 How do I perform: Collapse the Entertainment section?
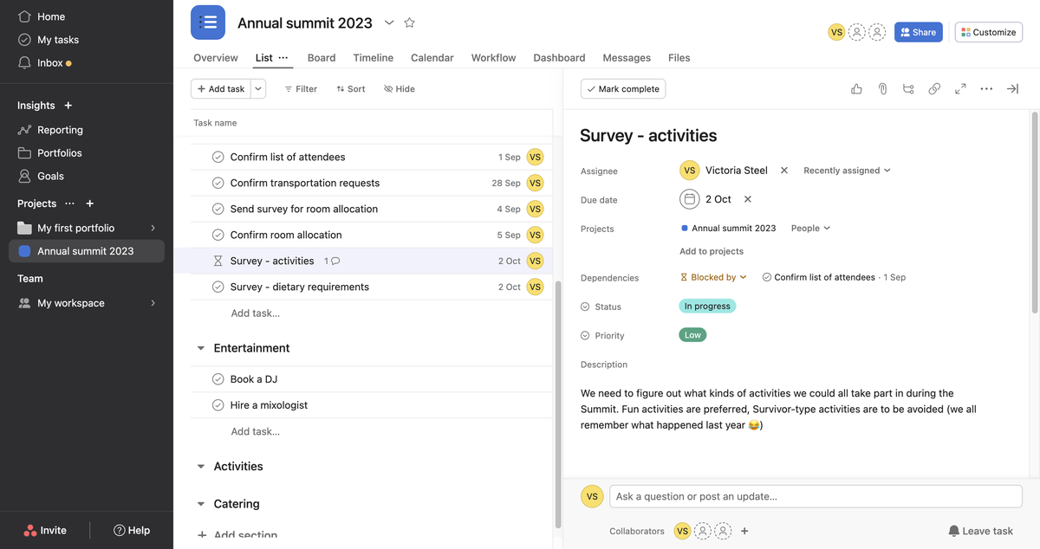click(200, 347)
